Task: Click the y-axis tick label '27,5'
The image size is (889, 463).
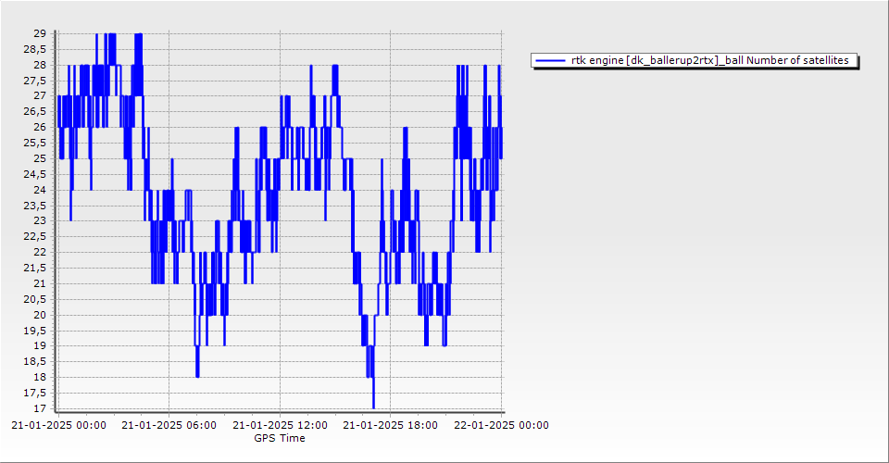Action: coord(35,81)
